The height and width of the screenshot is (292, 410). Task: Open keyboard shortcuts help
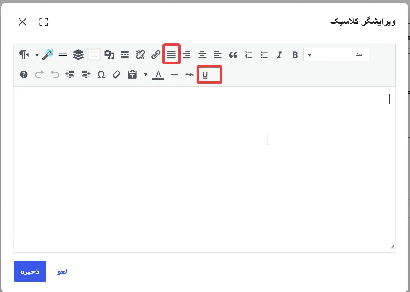click(24, 75)
